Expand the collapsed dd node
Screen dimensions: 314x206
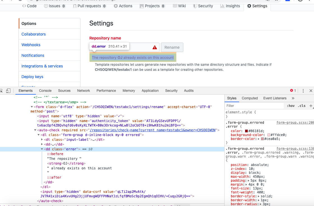42,144
